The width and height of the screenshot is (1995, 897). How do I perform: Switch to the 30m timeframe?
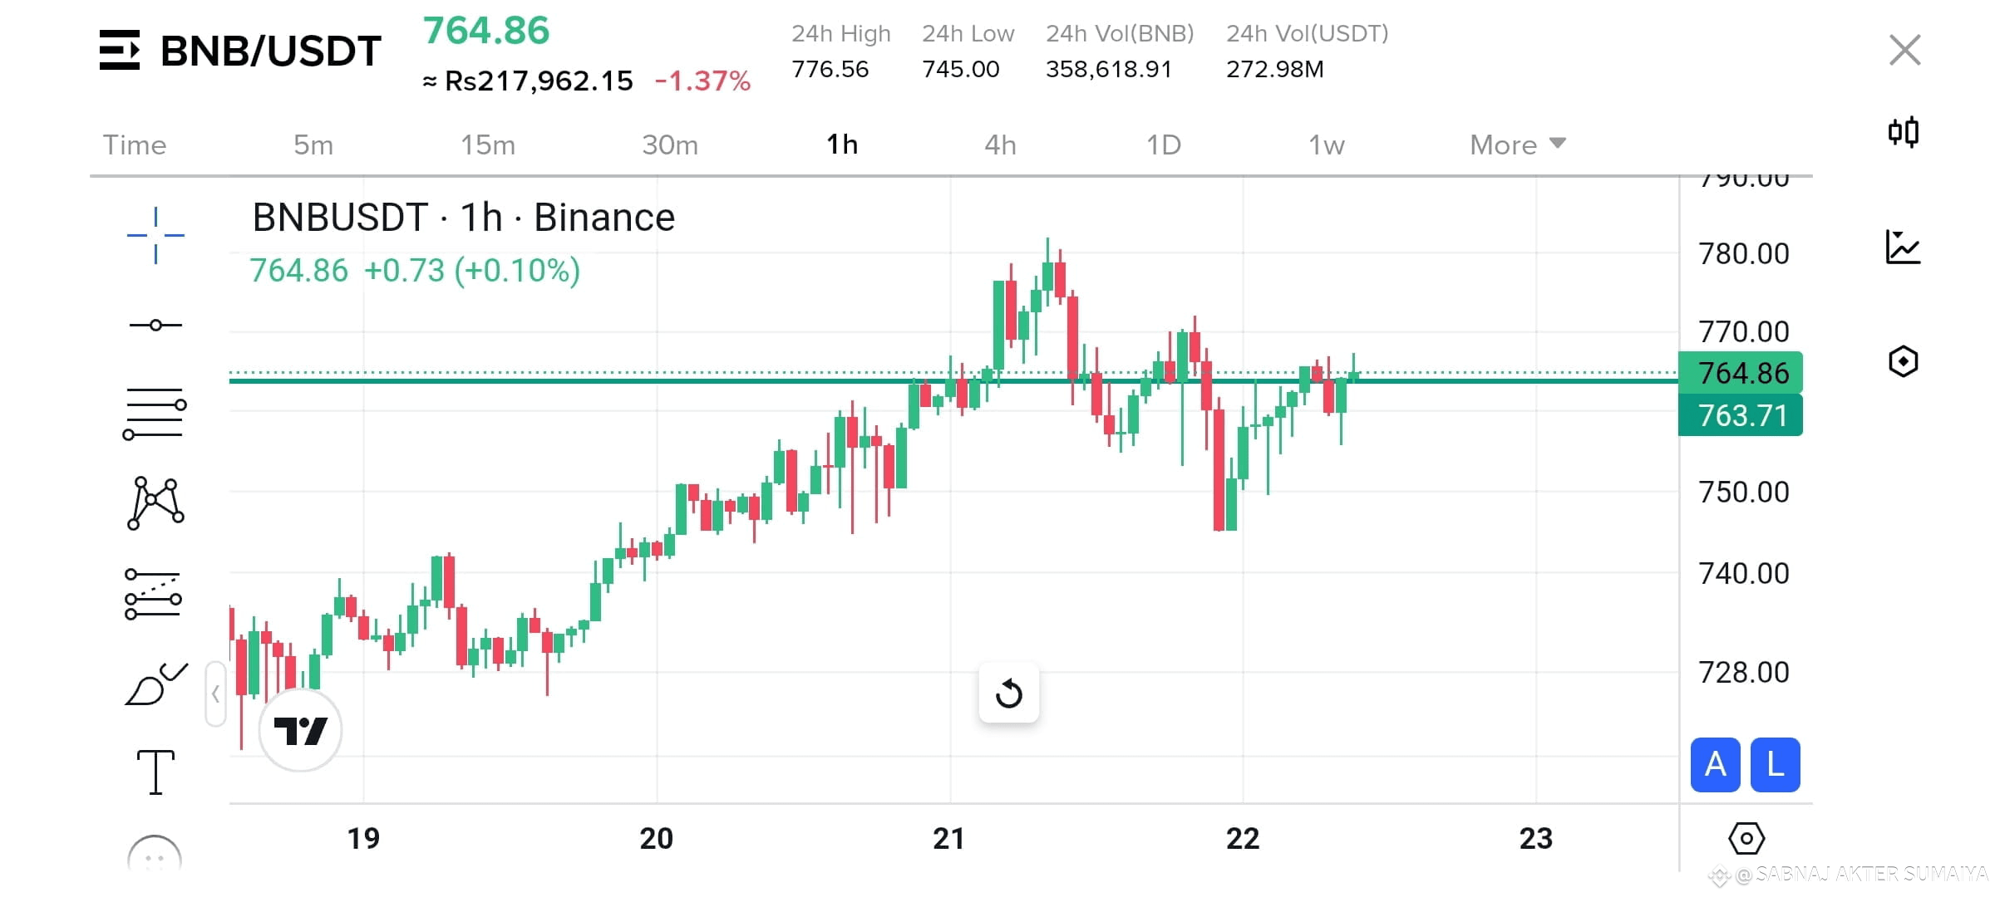[670, 145]
